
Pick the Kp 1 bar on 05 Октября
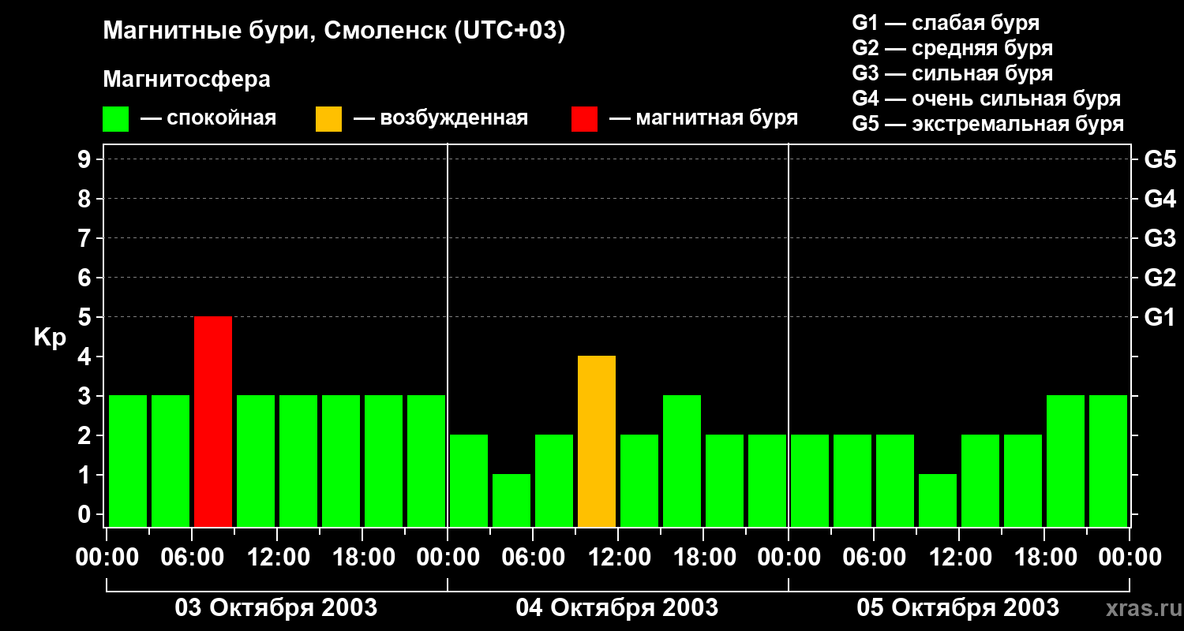938,501
